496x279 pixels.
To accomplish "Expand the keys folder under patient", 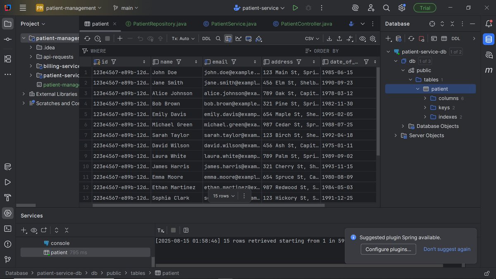I will [x=425, y=107].
